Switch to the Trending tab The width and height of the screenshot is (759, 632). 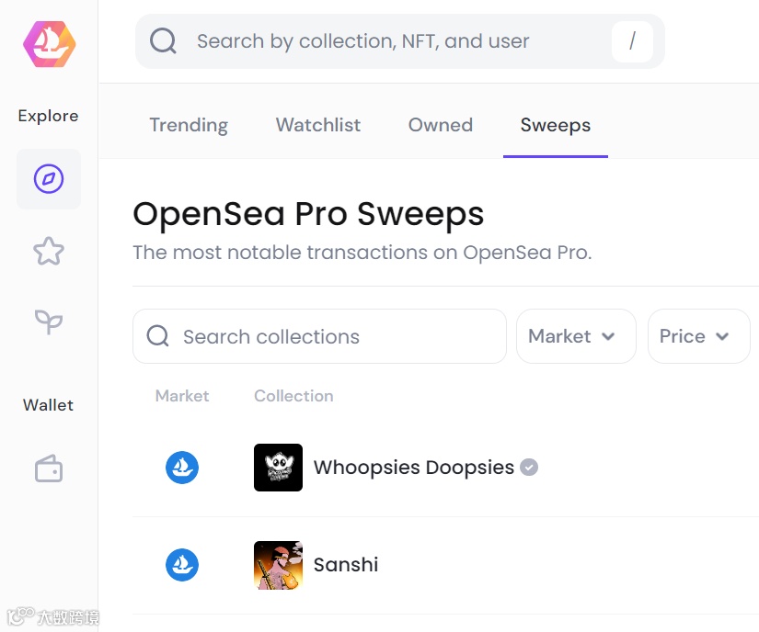click(189, 125)
